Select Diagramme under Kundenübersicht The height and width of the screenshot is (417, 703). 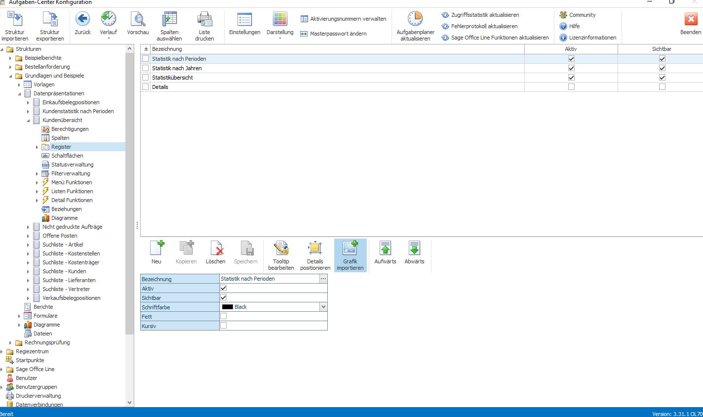pos(64,218)
